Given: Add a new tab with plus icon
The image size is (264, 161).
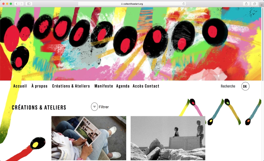Looking at the screenshot, I should click(262, 5).
